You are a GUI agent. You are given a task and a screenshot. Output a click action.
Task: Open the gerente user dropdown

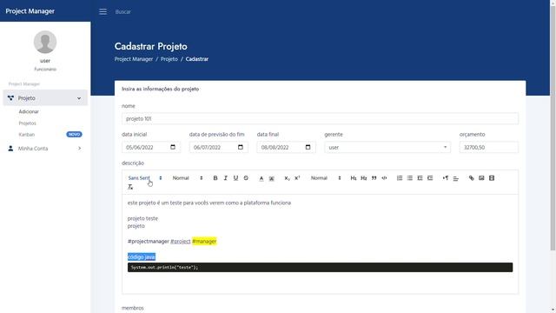tap(387, 147)
